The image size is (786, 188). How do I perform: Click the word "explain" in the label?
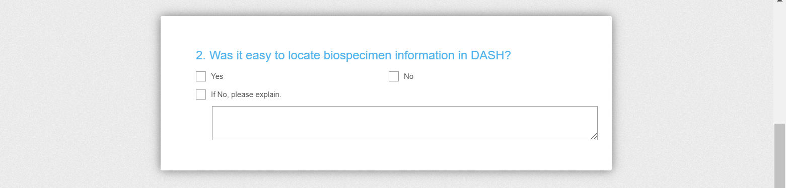point(268,95)
